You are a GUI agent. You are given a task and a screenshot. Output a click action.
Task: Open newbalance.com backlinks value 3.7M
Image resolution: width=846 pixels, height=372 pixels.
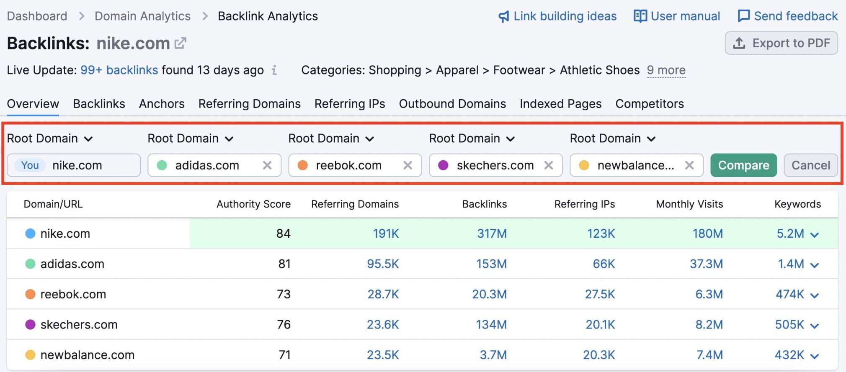click(x=493, y=355)
